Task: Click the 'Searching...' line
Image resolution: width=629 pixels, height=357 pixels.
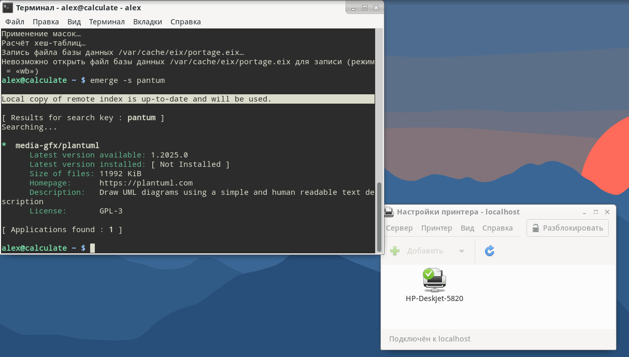Action: tap(29, 127)
